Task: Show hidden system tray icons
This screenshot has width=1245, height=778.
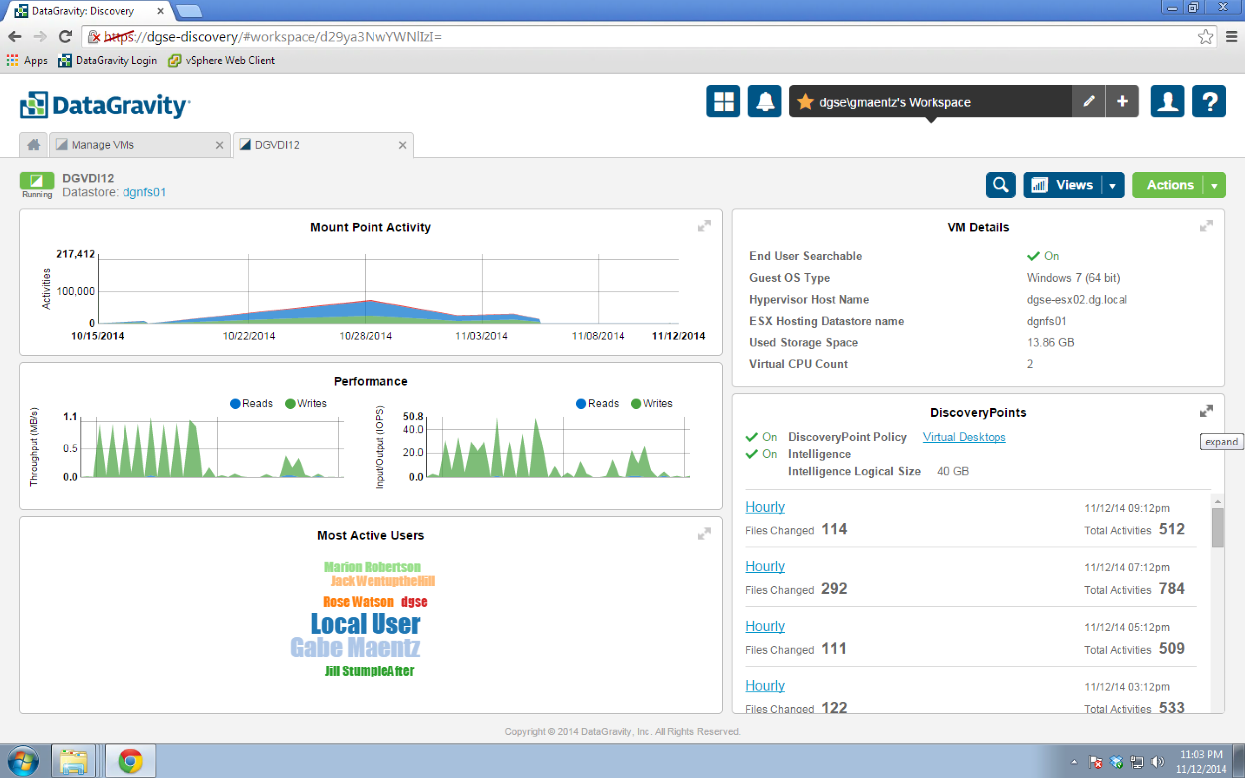Action: (1074, 762)
